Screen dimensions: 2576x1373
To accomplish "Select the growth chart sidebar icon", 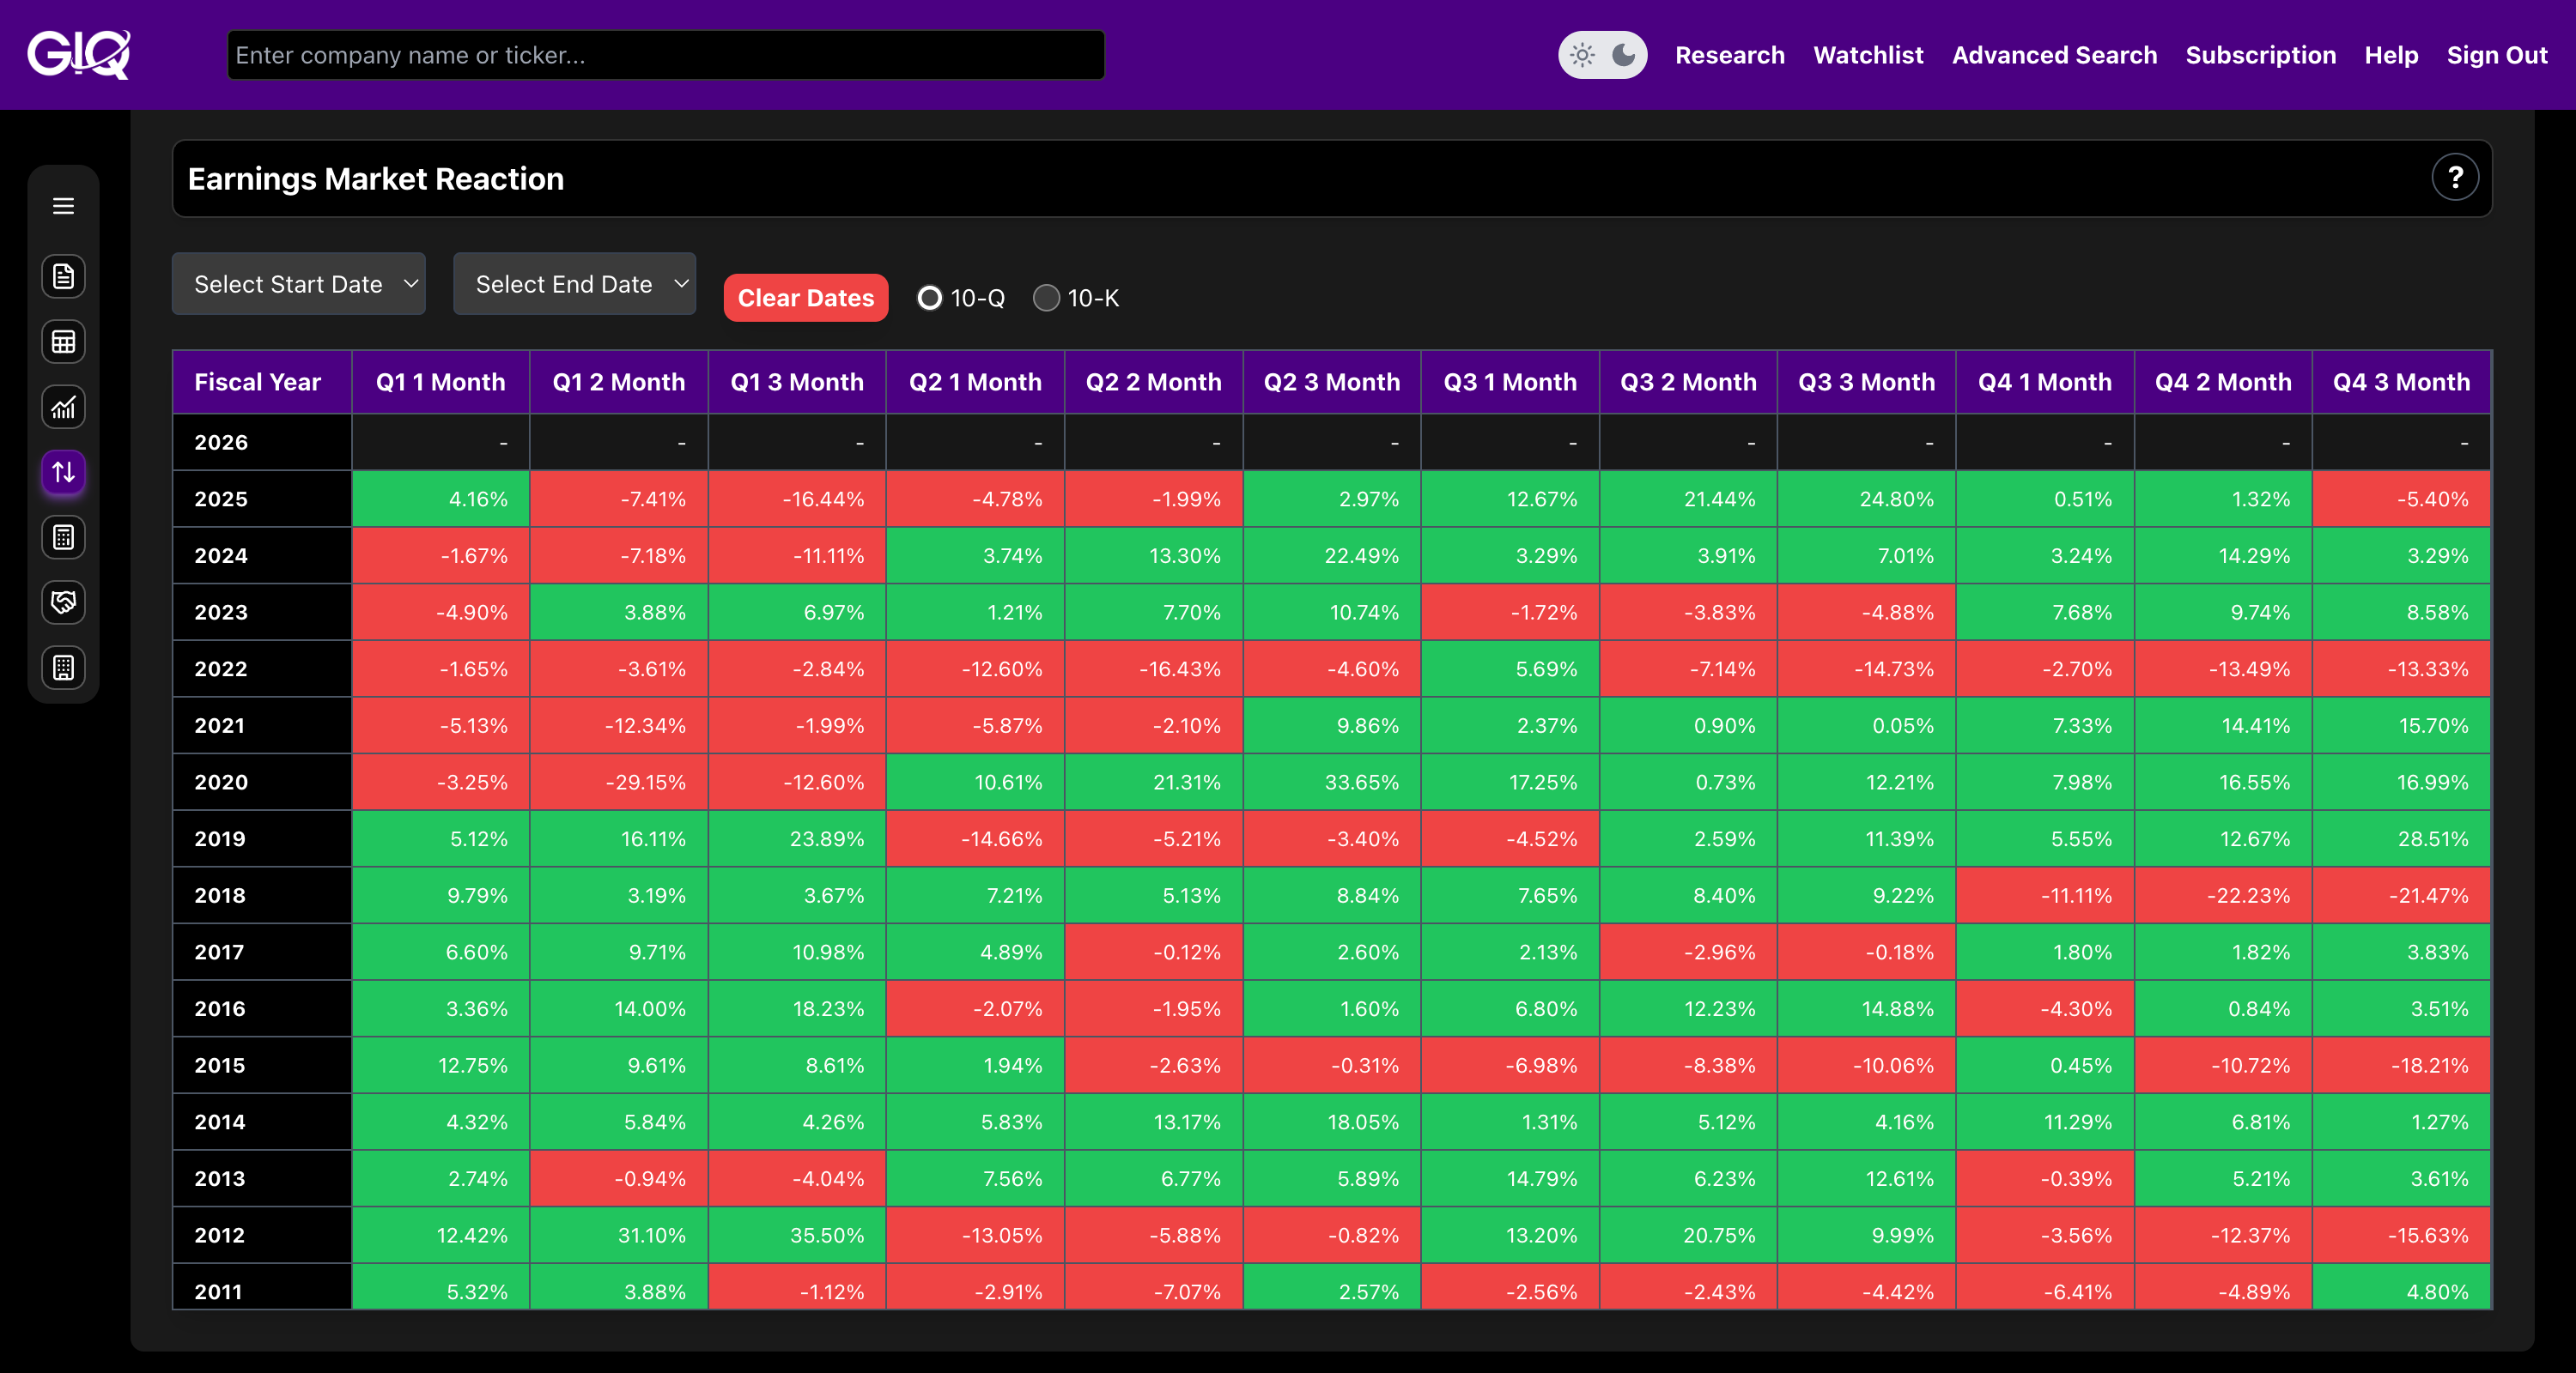I will point(63,408).
